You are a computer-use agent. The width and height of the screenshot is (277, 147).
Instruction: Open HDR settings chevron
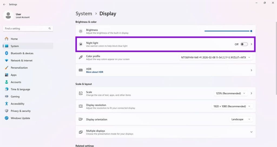251,70
